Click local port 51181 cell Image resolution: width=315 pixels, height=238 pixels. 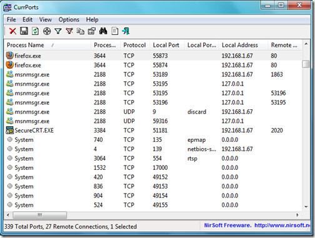click(x=160, y=131)
